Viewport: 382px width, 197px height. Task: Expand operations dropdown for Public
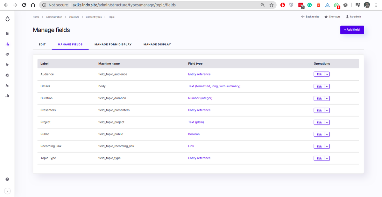click(x=327, y=135)
